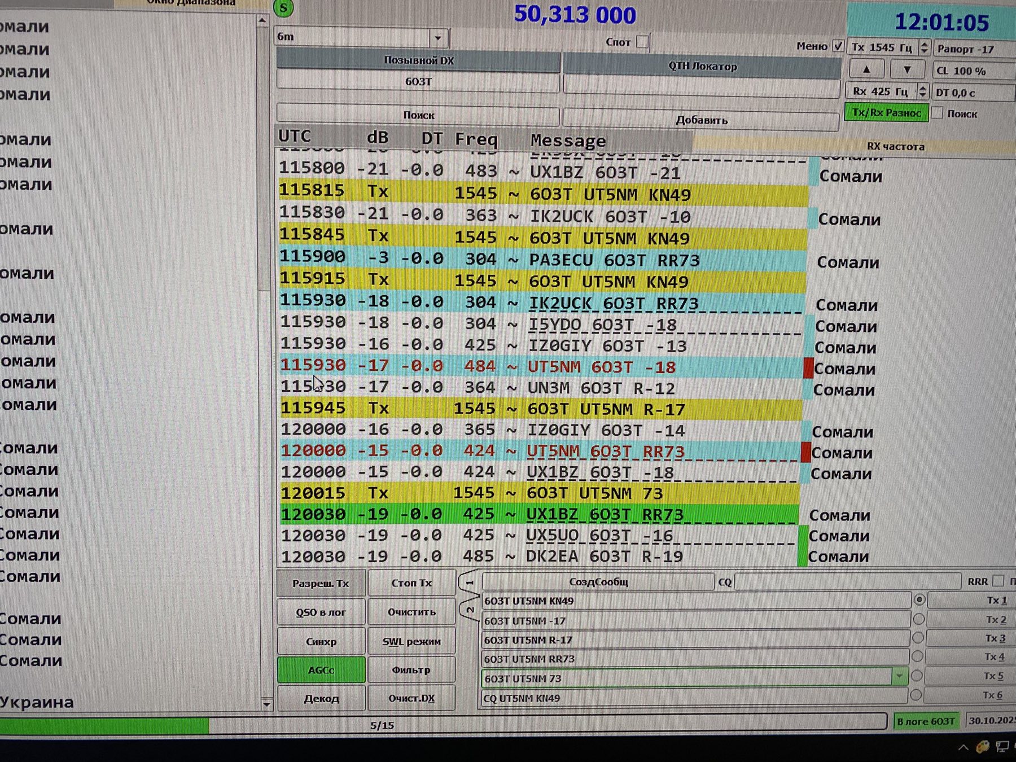This screenshot has height=762, width=1016.
Task: Switch to message tab 2
Action: [470, 610]
